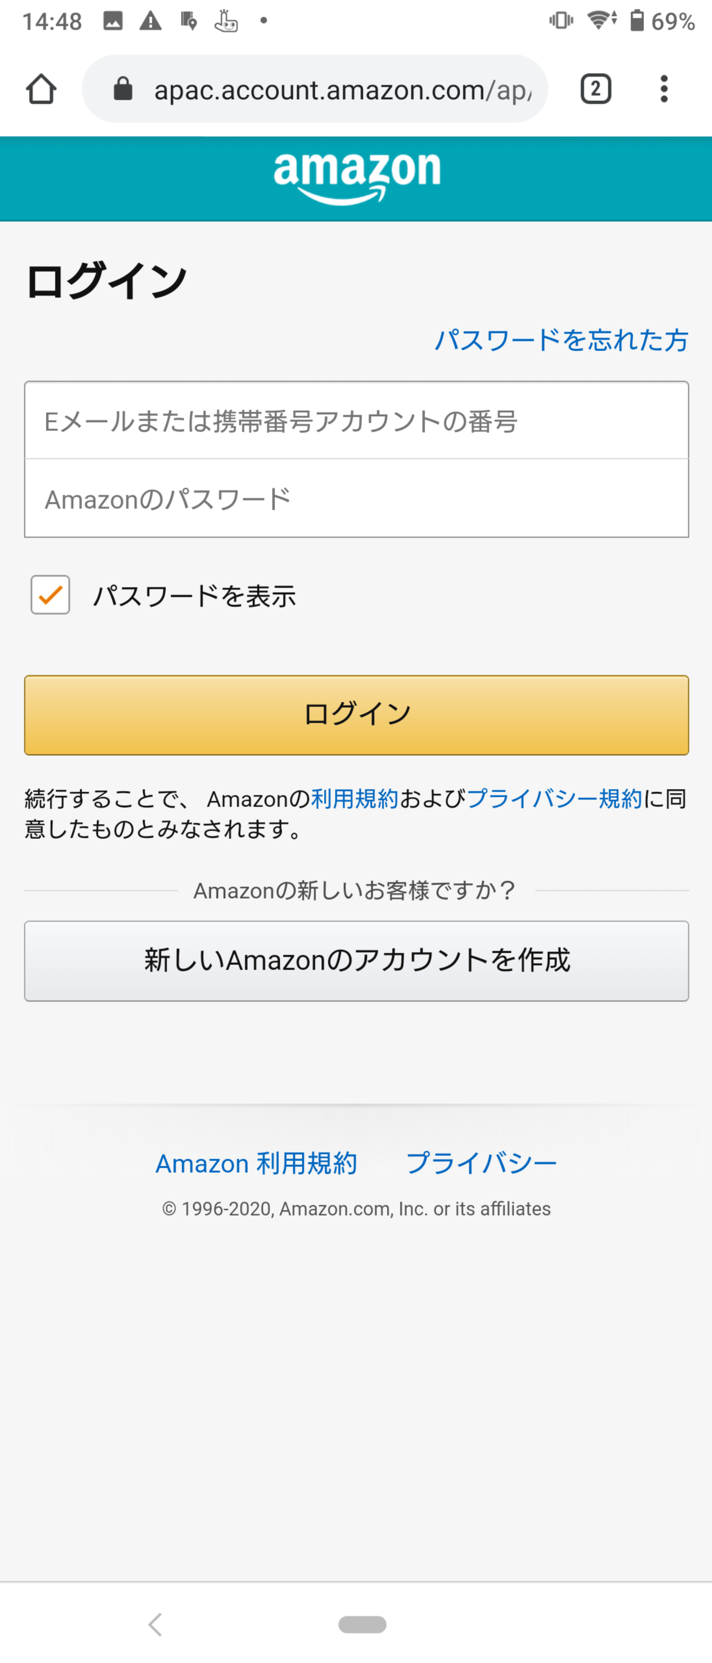
Task: Open the tab switcher showing 2 tabs
Action: point(595,89)
